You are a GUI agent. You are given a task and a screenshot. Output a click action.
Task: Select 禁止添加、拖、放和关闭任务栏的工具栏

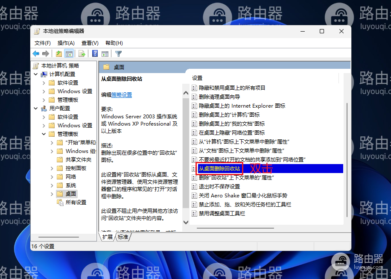(x=245, y=205)
